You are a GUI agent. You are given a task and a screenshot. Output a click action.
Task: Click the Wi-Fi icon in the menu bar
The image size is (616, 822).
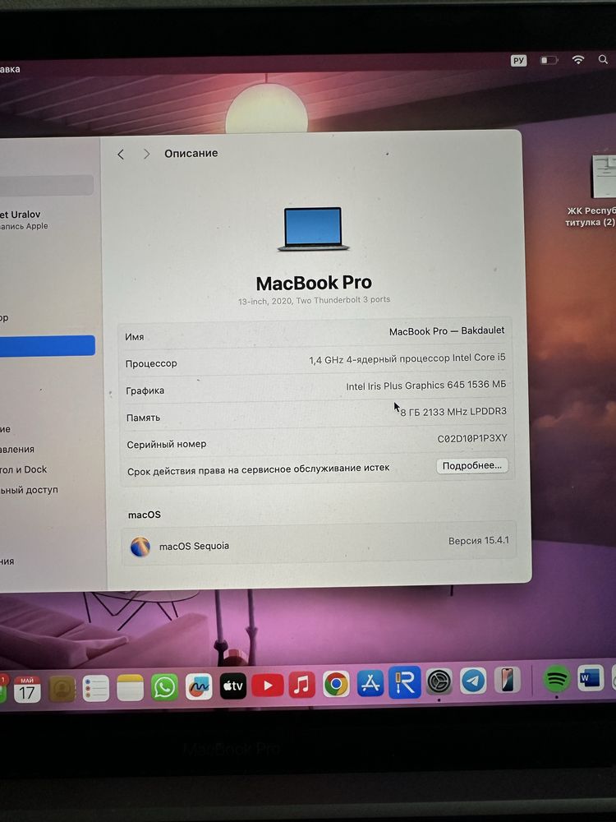[578, 60]
